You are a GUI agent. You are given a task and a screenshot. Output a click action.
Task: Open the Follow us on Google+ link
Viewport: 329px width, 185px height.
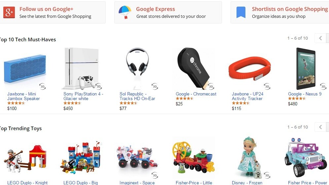coord(46,9)
